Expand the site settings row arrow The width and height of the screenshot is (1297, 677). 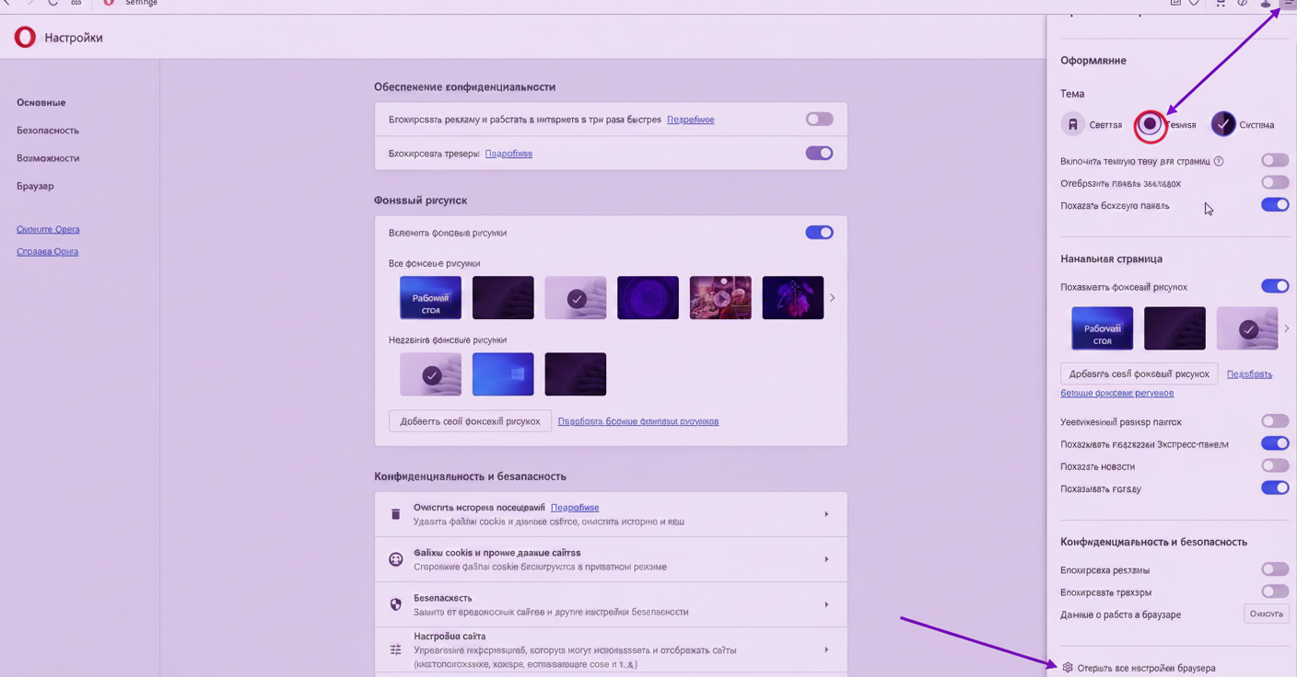click(826, 649)
